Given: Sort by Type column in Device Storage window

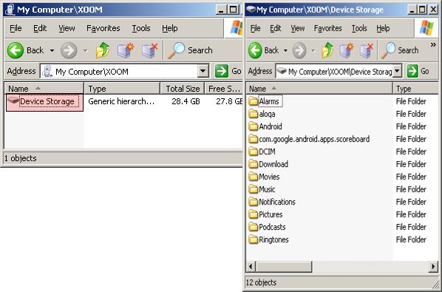Looking at the screenshot, I should pyautogui.click(x=415, y=89).
